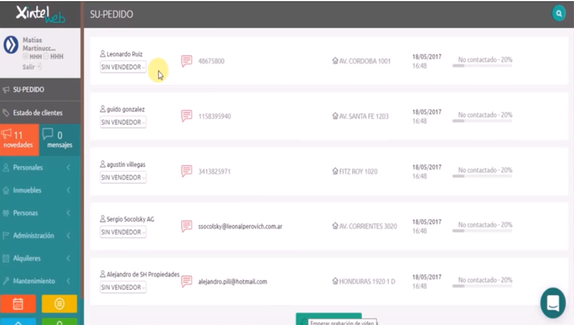
Task: Open message icon for Leonardo Ruiz
Action: [187, 61]
